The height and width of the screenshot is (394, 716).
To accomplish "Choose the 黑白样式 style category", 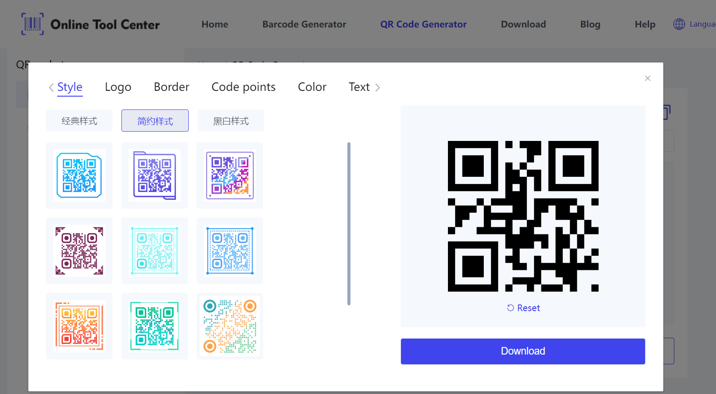I will 231,121.
